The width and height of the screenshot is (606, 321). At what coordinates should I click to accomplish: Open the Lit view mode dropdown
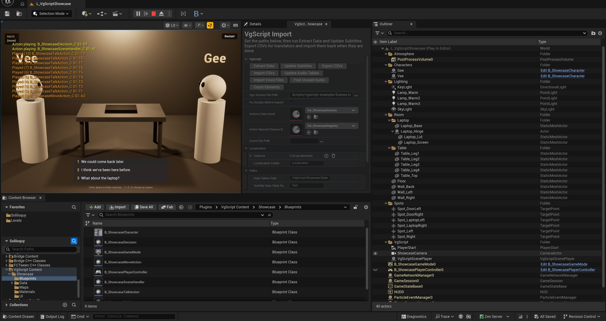click(172, 25)
